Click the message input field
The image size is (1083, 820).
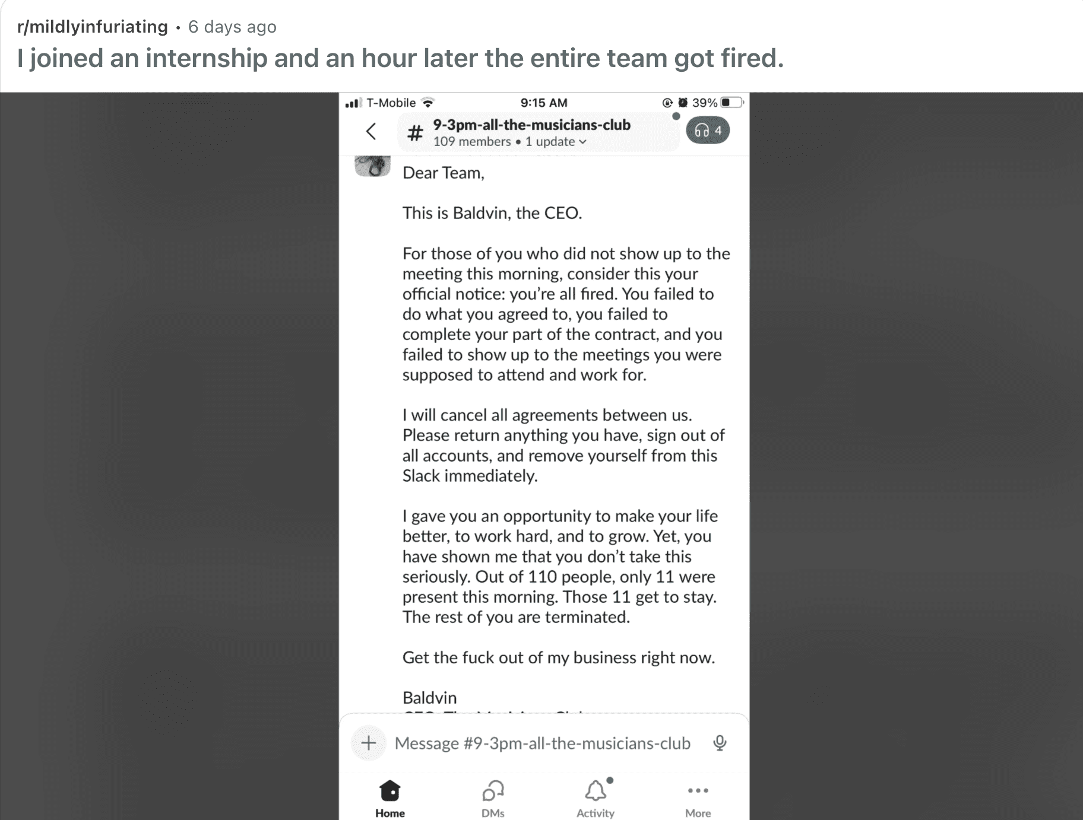(543, 742)
